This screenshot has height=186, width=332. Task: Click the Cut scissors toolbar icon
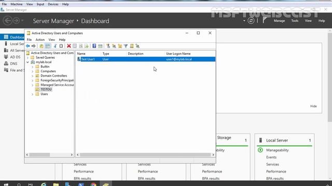56,46
